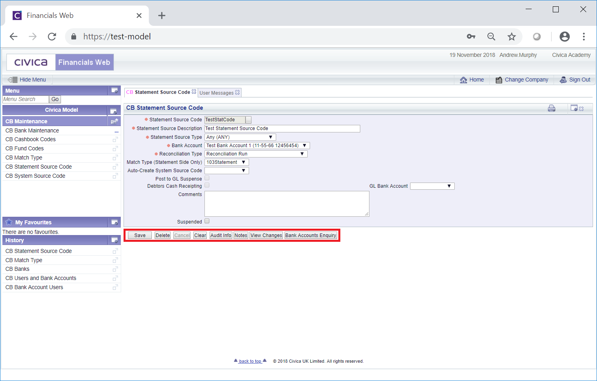Click the Home link
Screen dimensions: 597x381
[472, 80]
